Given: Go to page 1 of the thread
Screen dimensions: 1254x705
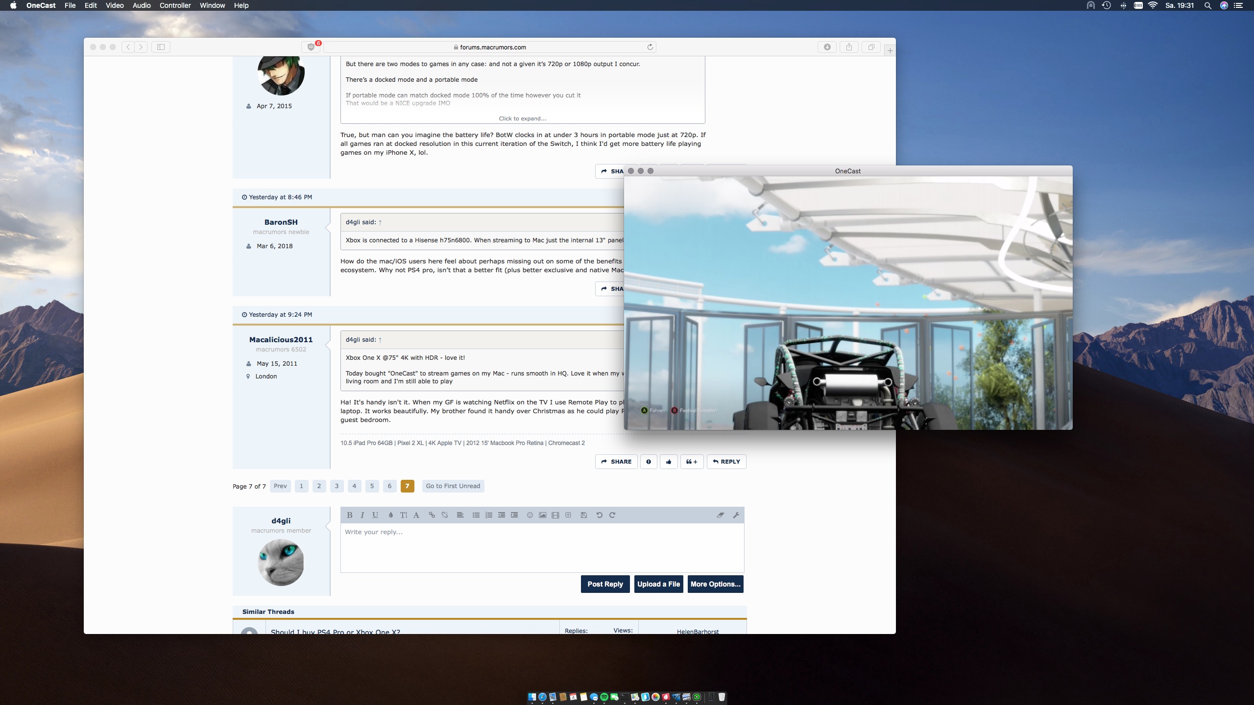Looking at the screenshot, I should [301, 486].
